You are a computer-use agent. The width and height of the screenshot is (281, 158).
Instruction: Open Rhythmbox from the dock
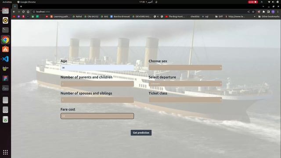click(x=5, y=20)
